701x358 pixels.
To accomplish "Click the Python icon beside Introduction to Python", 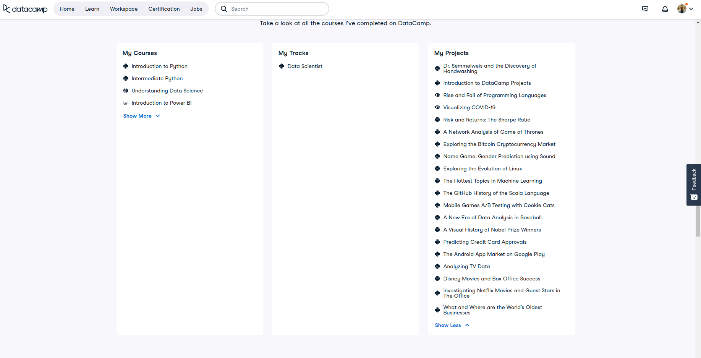I will pos(126,66).
